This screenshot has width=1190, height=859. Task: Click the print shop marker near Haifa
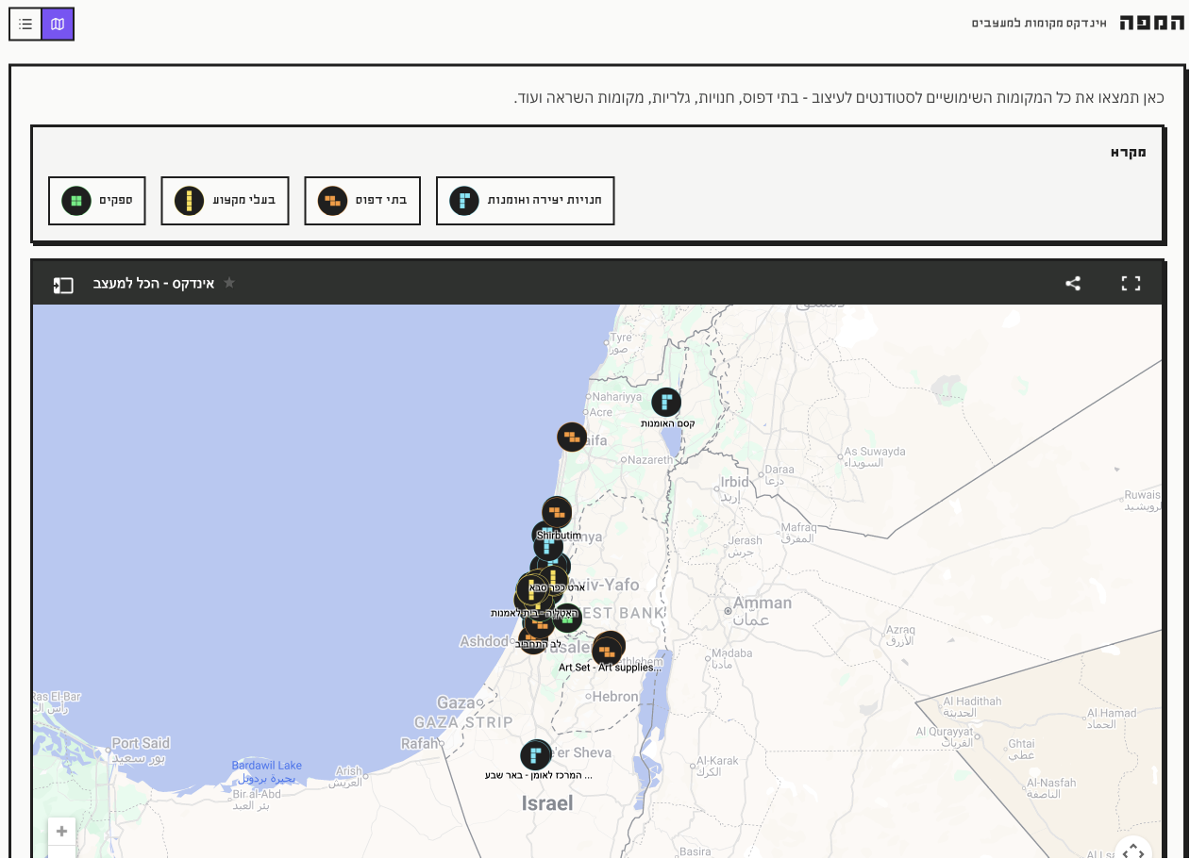tap(571, 437)
